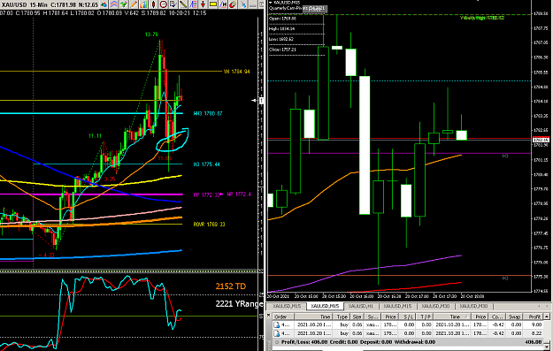This screenshot has height=351, width=553.
Task: Click the ROVR 1769.33 level label
Action: coord(209,225)
